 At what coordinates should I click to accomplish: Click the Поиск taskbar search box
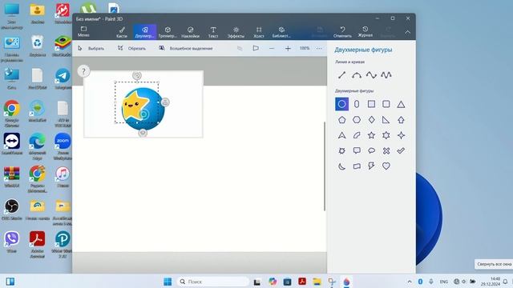click(213, 282)
